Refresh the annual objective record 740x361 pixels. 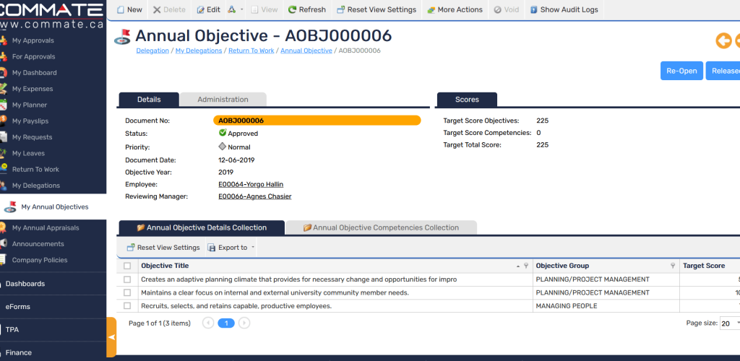tap(306, 9)
